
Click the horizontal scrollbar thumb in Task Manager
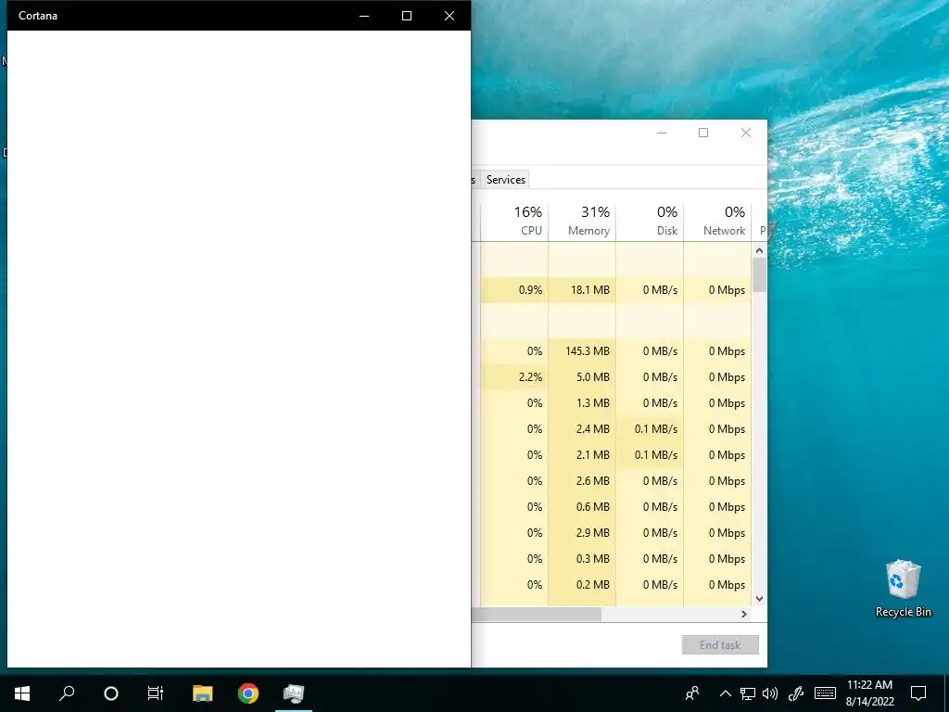pos(537,614)
